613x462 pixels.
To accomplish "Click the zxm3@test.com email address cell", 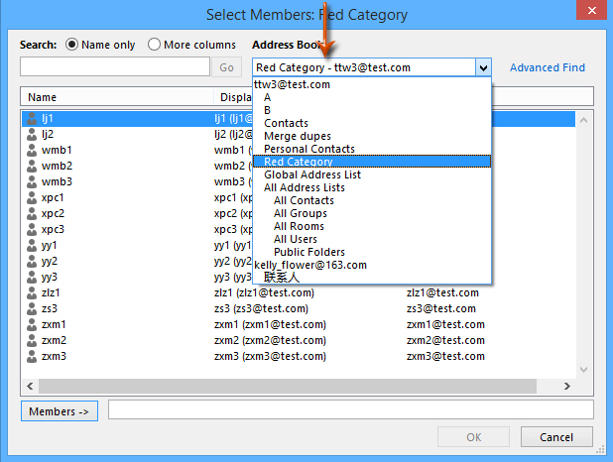I will pyautogui.click(x=445, y=356).
